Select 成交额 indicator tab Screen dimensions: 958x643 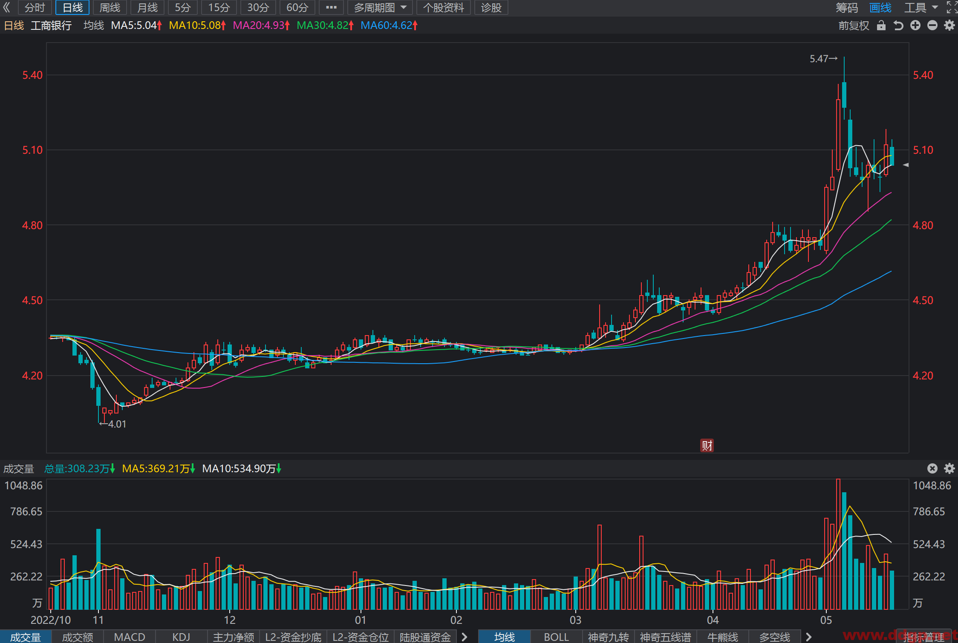point(78,637)
